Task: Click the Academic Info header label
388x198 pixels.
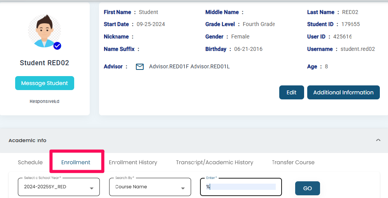Action: click(x=27, y=140)
